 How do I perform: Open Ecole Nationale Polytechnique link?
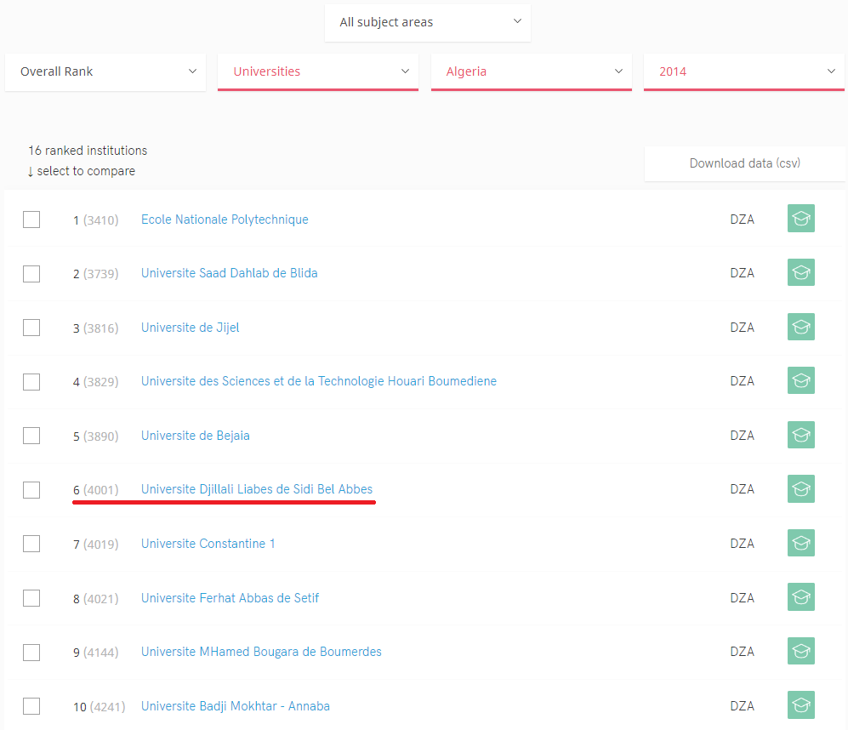click(225, 220)
